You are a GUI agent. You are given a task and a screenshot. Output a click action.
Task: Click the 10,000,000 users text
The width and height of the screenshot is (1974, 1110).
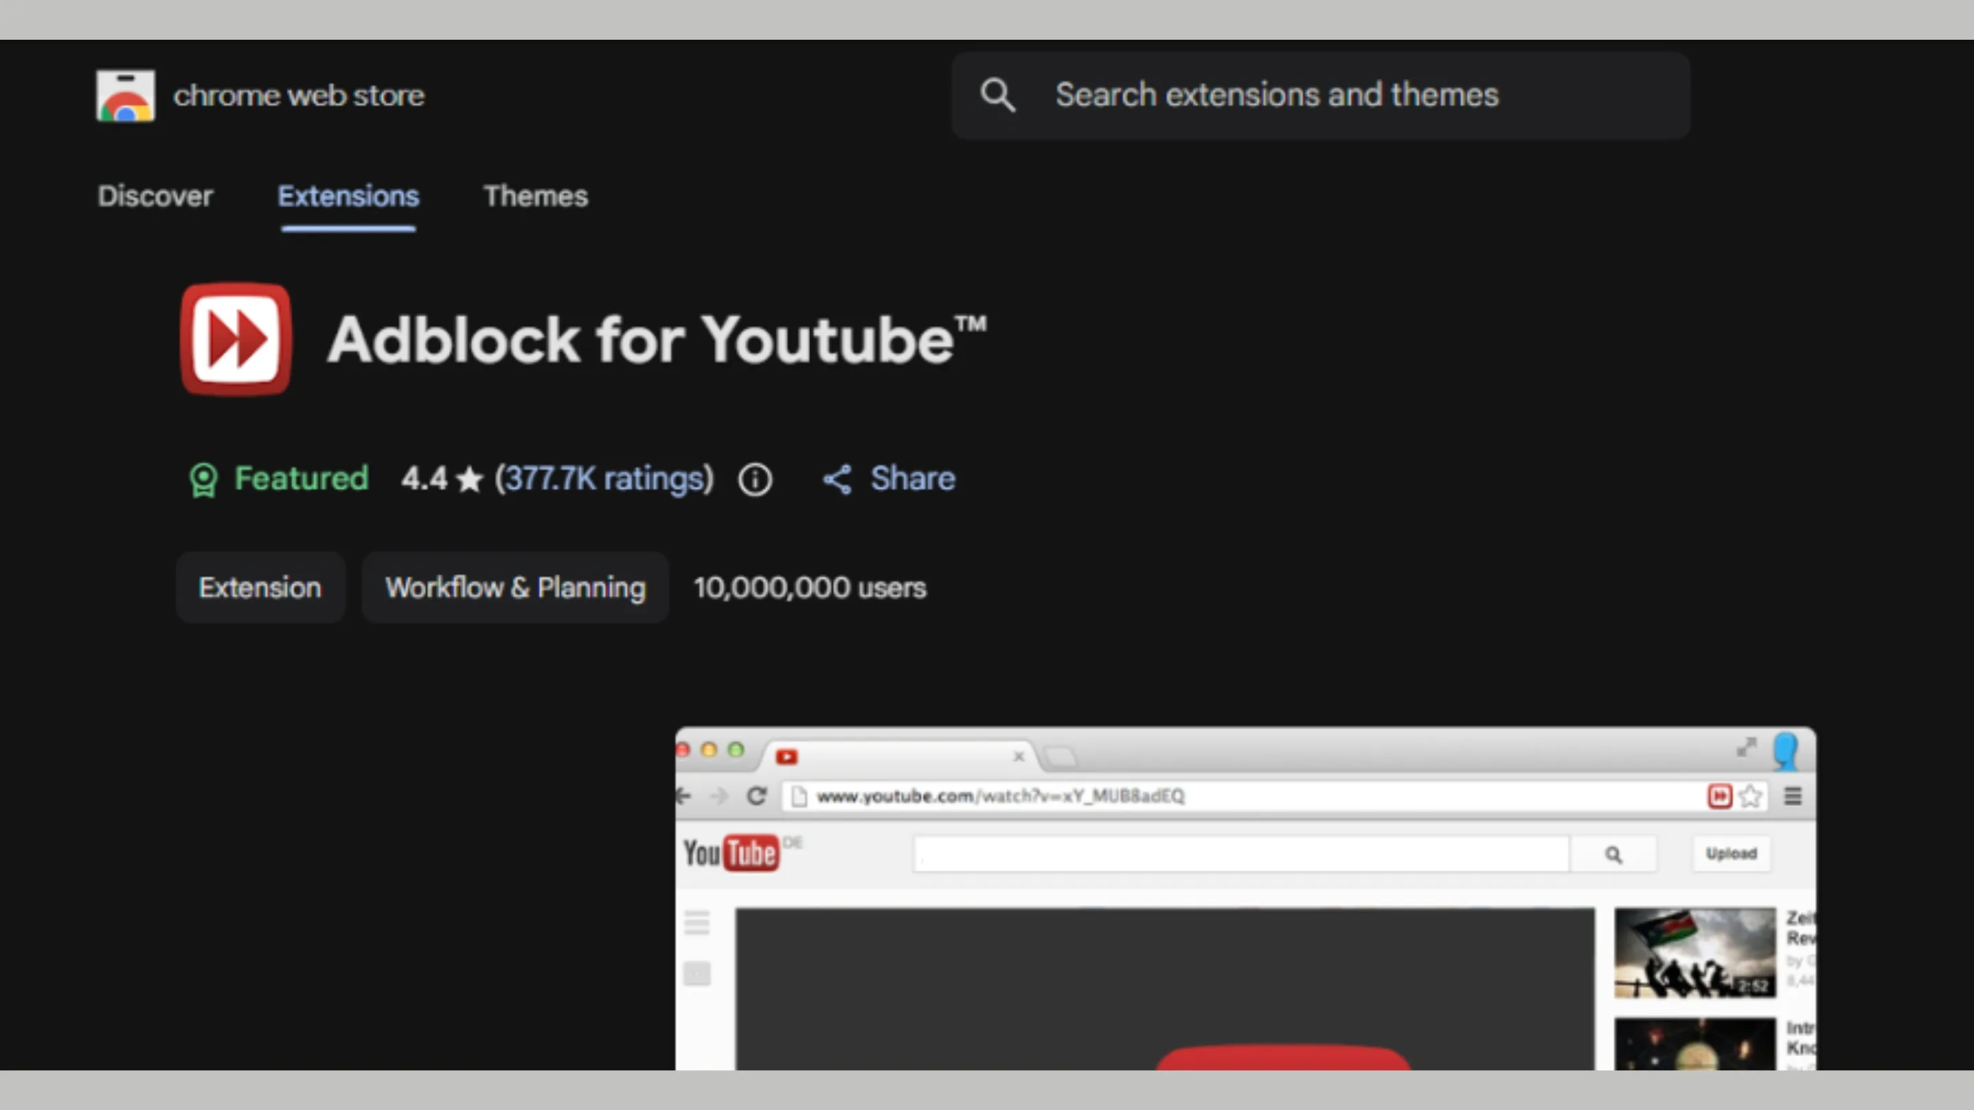[810, 588]
